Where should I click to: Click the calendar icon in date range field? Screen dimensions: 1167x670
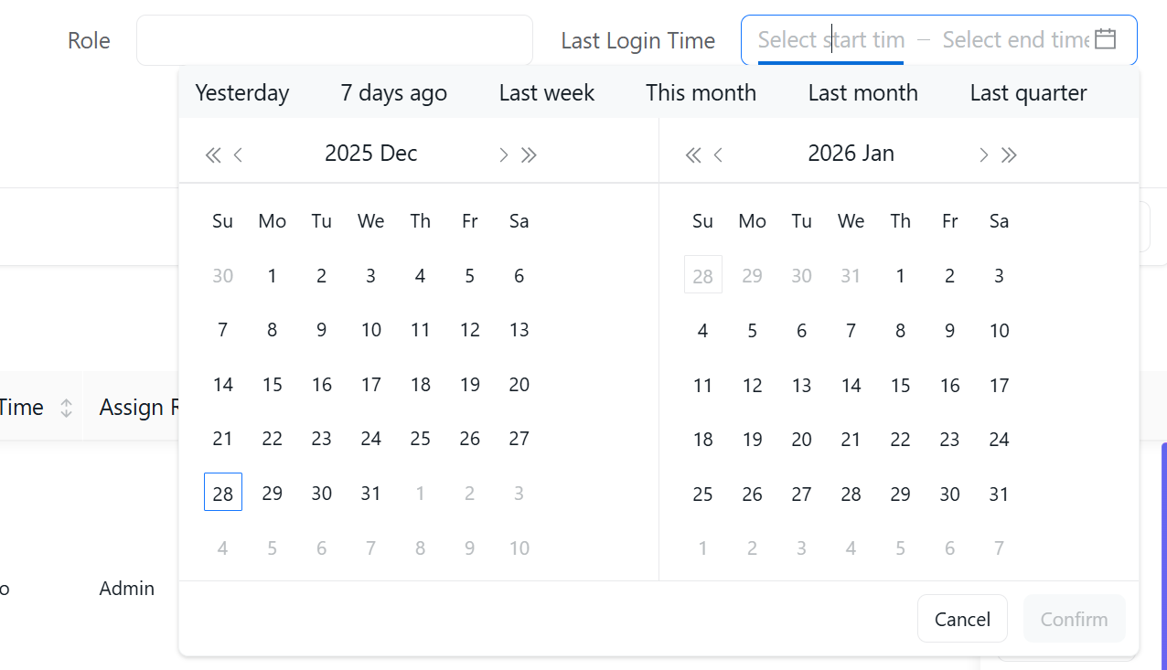pos(1106,39)
